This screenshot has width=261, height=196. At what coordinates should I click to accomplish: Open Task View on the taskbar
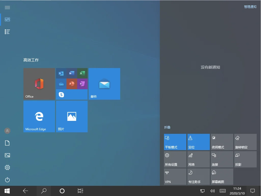click(80, 191)
